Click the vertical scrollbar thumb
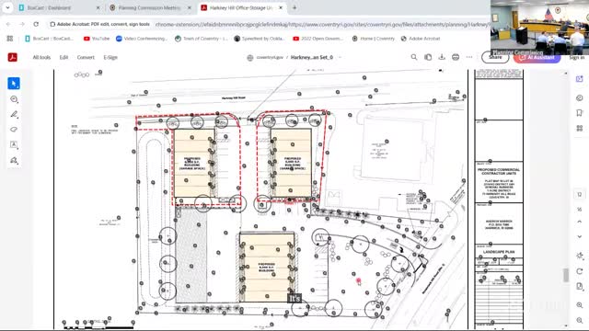The image size is (589, 331). 566,275
